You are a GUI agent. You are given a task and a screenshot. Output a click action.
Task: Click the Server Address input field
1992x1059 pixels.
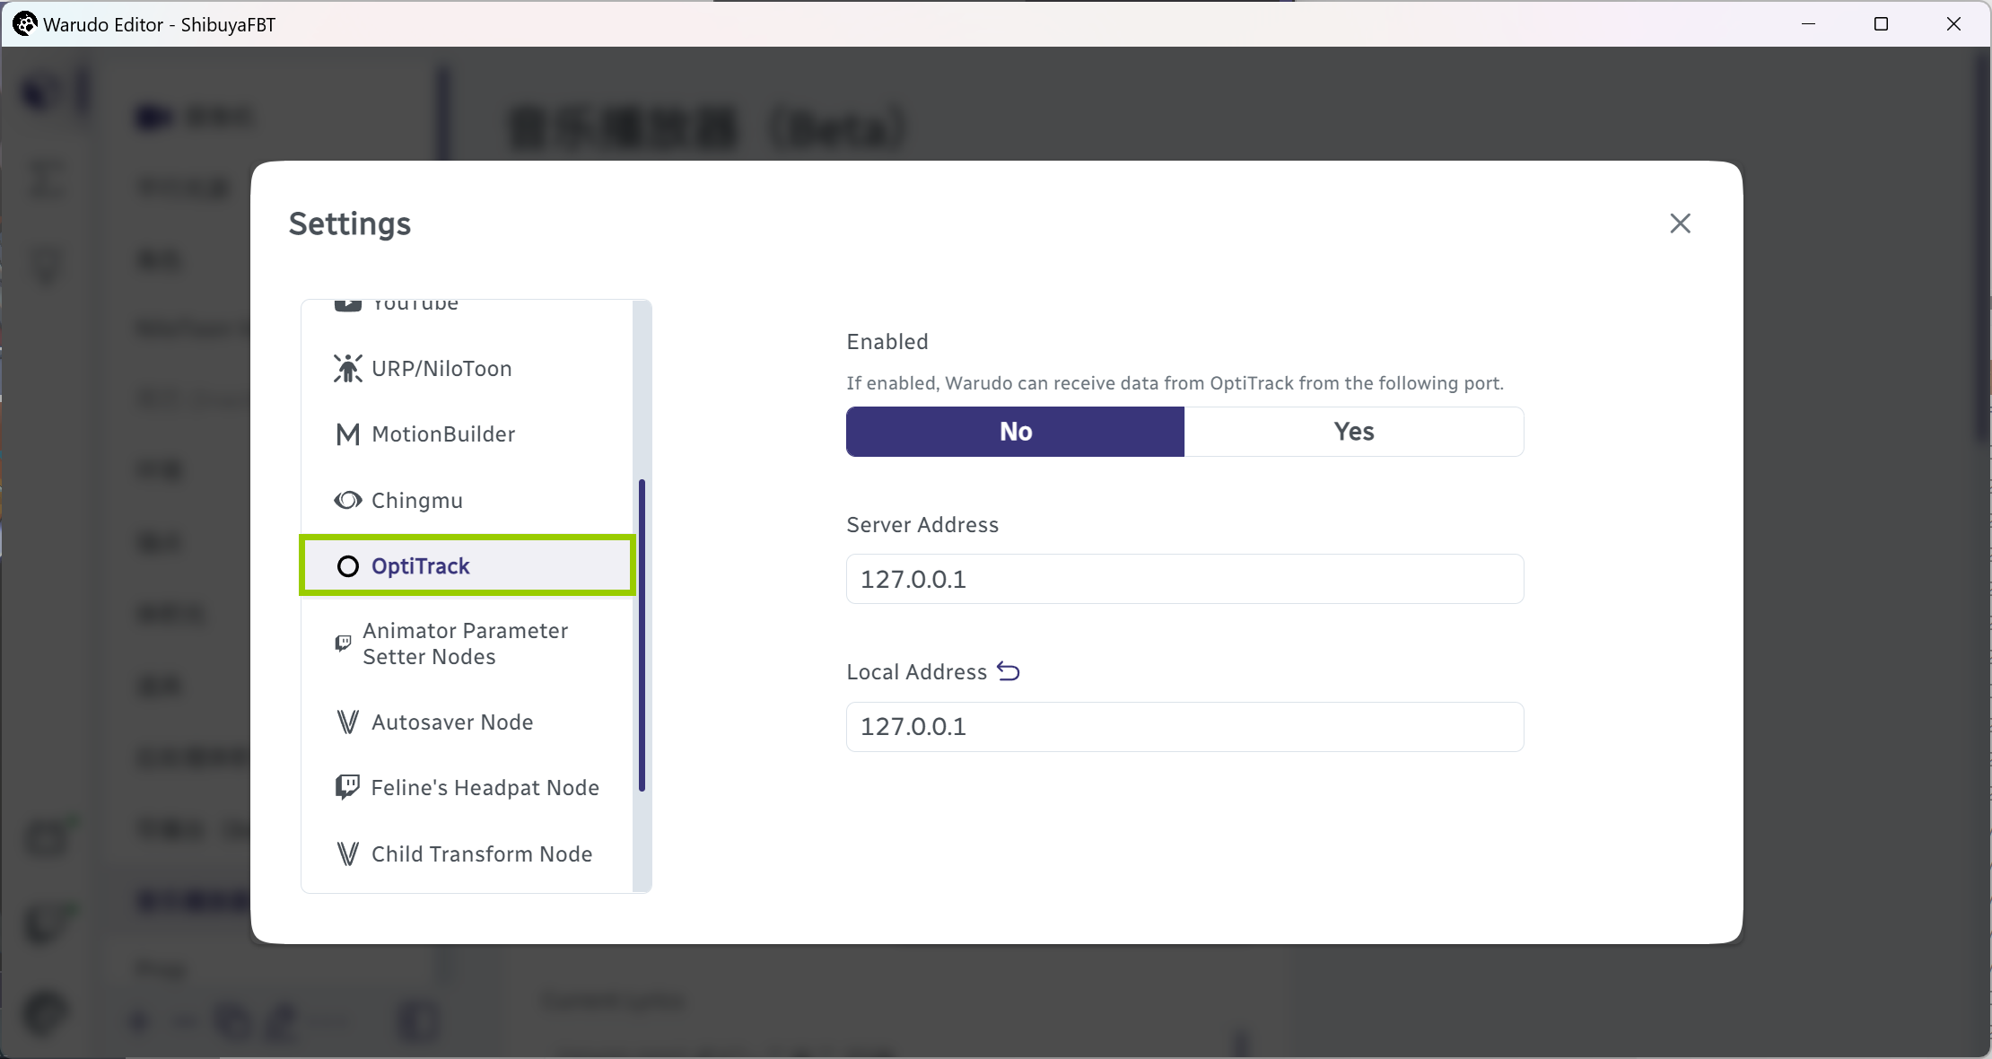(1184, 579)
